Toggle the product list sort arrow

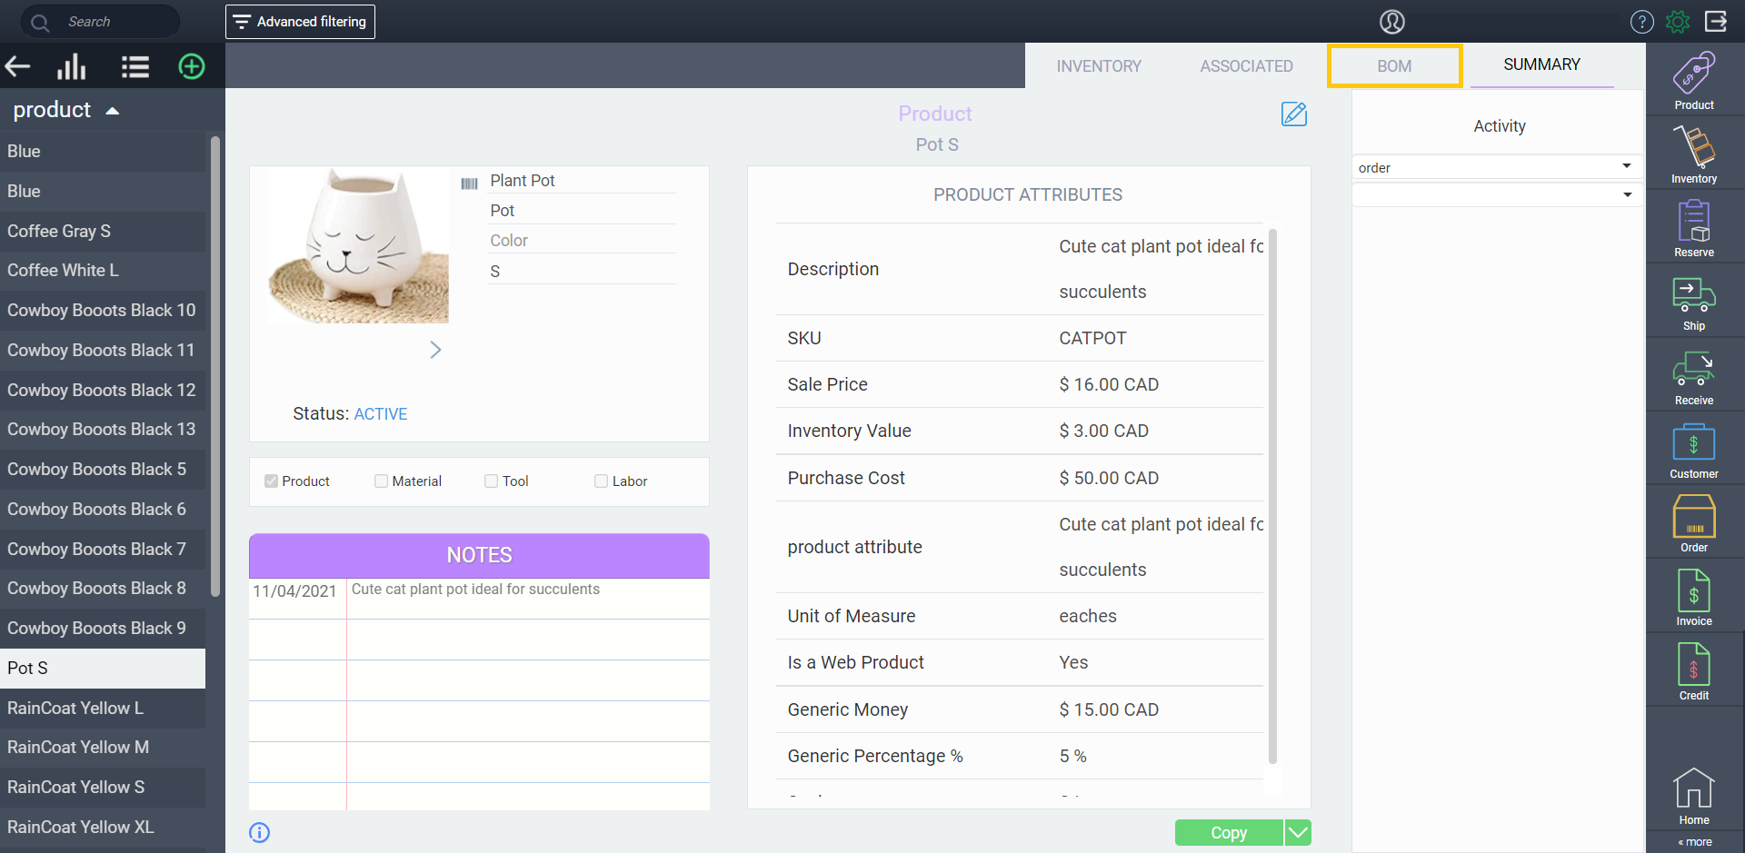point(113,111)
